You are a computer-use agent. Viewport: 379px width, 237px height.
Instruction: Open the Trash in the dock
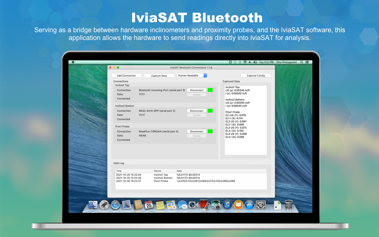(289, 204)
